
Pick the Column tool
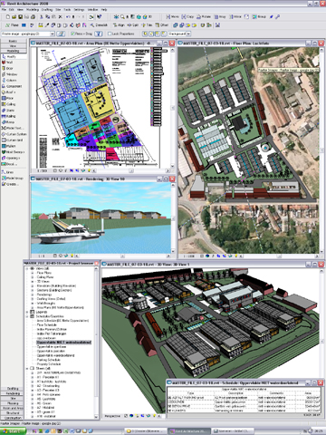click(x=9, y=81)
